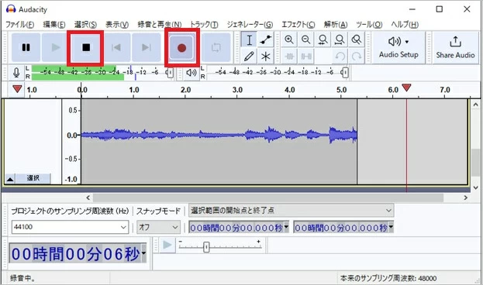Viewport: 483px width, 285px height.
Task: Stop the recording with Stop button
Action: point(86,47)
